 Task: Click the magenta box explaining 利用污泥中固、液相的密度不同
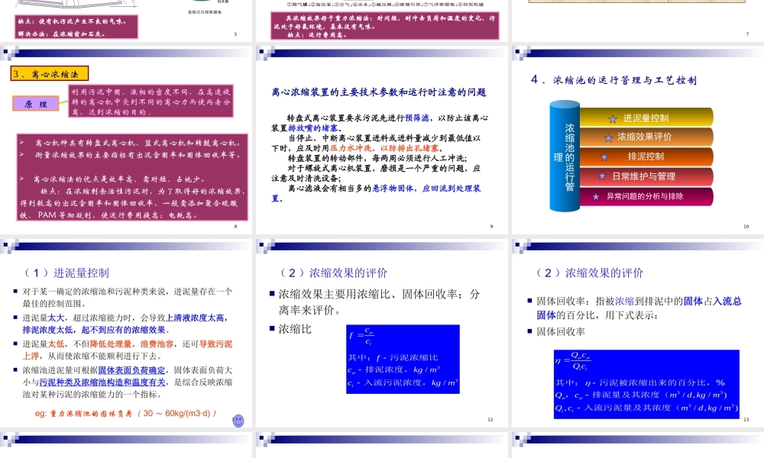point(151,102)
